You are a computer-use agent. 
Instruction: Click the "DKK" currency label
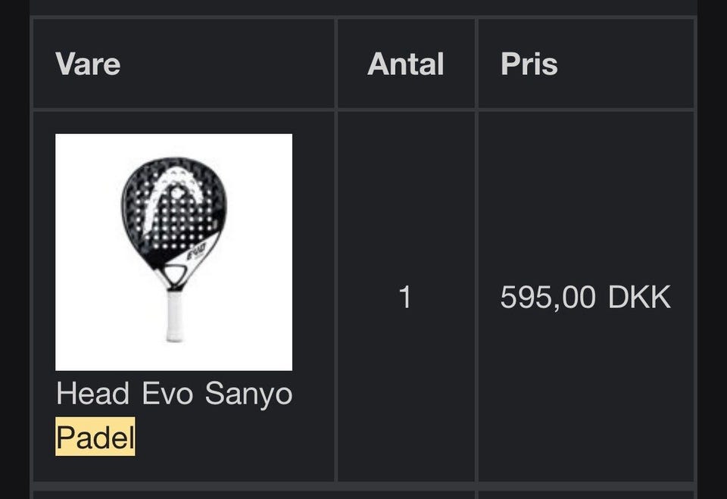pos(639,297)
